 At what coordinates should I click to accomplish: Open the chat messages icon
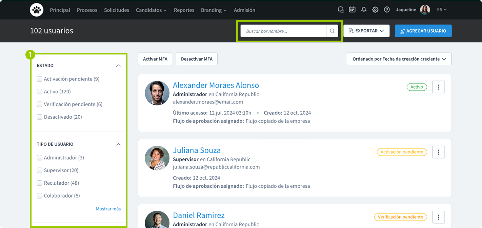[341, 10]
